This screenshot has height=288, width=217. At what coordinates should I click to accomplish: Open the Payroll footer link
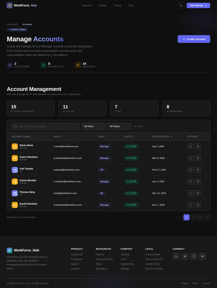[75, 264]
